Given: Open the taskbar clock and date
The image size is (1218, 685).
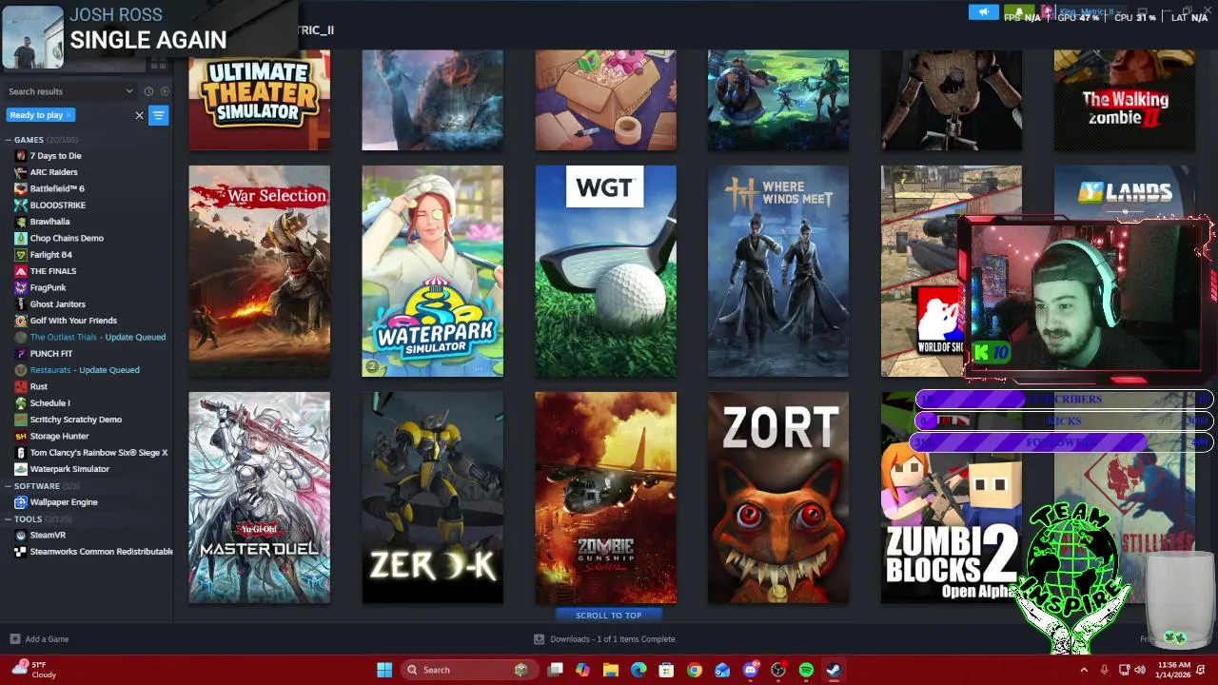Looking at the screenshot, I should click(x=1174, y=670).
